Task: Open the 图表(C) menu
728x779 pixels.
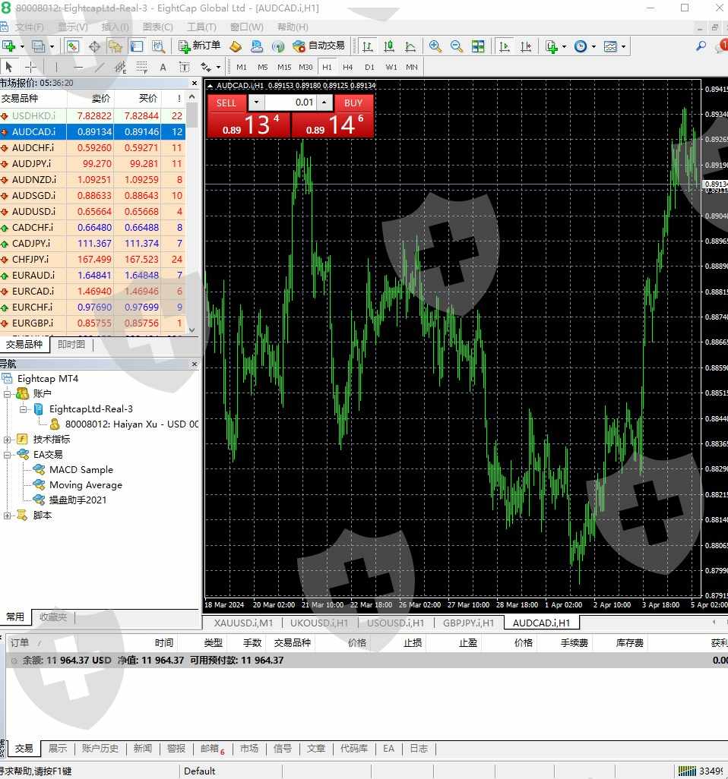Action: tap(157, 27)
